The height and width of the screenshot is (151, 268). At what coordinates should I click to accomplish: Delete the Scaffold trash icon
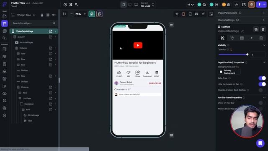(263, 29)
